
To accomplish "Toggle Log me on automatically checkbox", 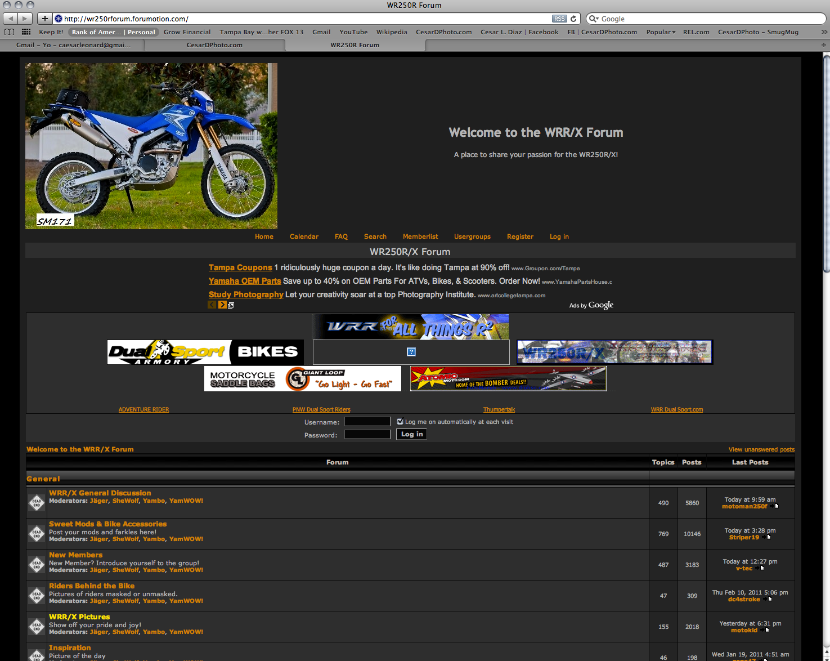I will point(400,421).
